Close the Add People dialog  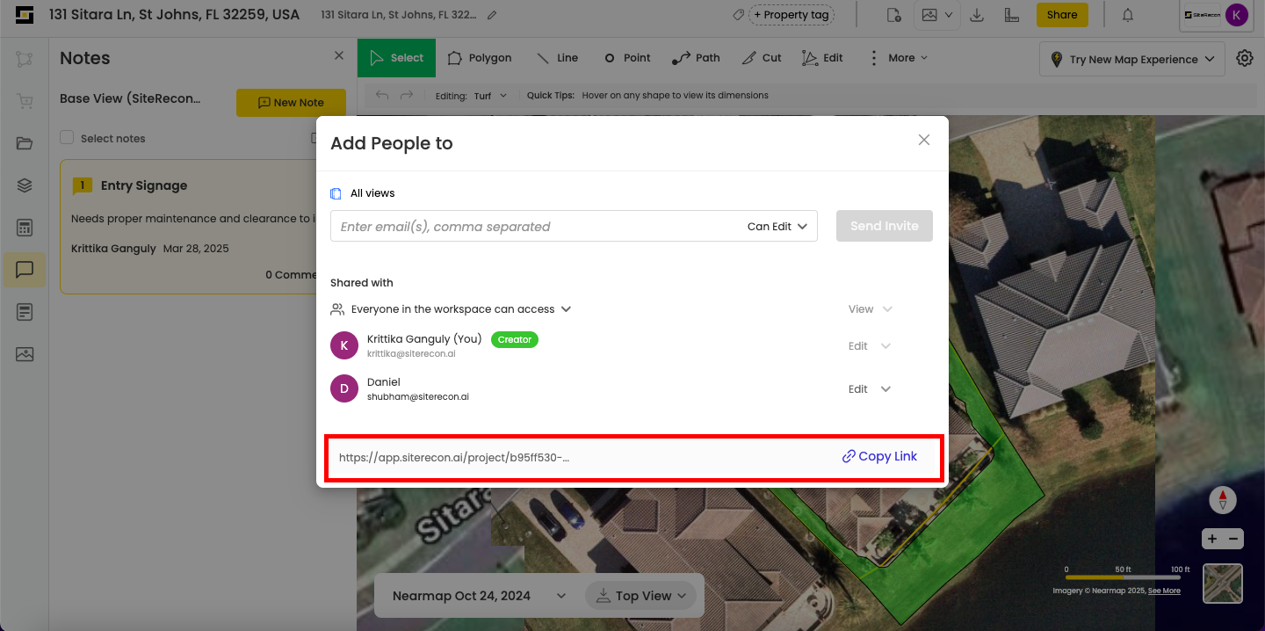click(924, 140)
